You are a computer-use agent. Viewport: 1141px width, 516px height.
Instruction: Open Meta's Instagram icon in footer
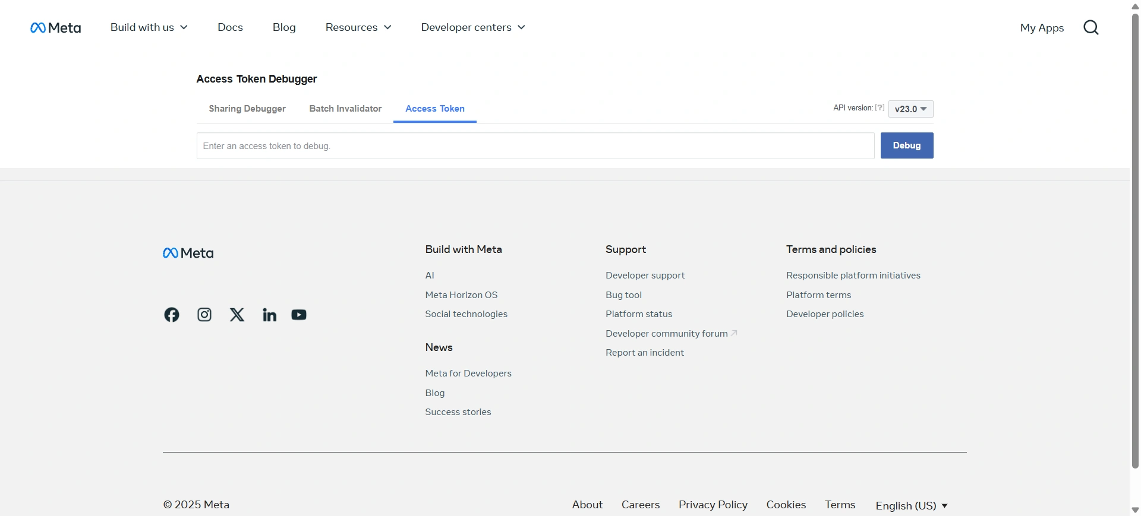(204, 315)
